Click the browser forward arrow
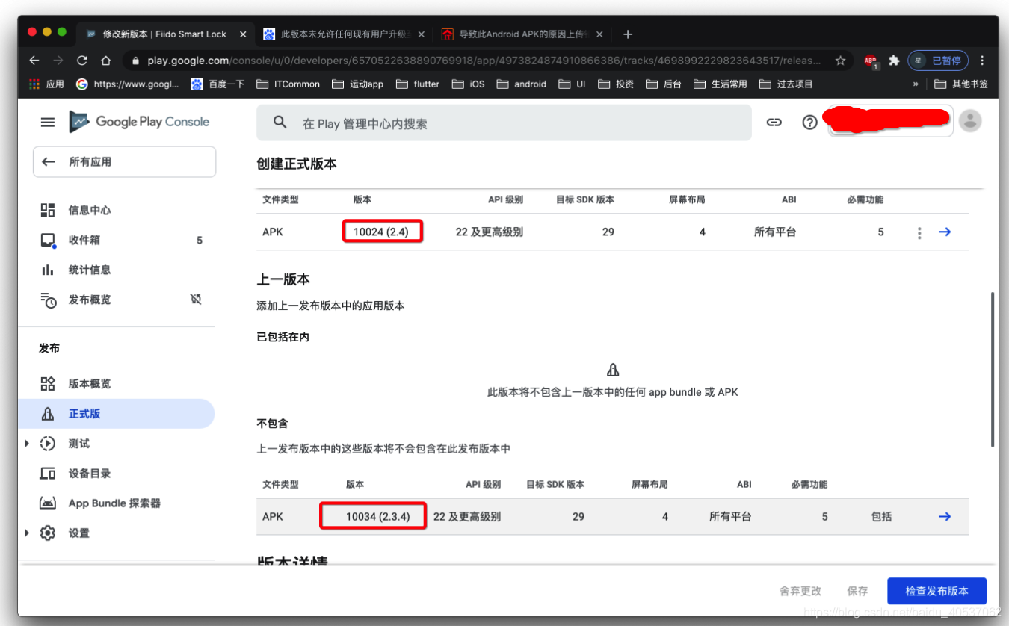Viewport: 1009px width, 626px height. point(58,61)
